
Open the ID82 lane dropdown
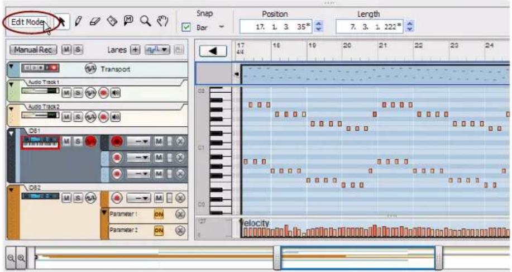pos(138,198)
